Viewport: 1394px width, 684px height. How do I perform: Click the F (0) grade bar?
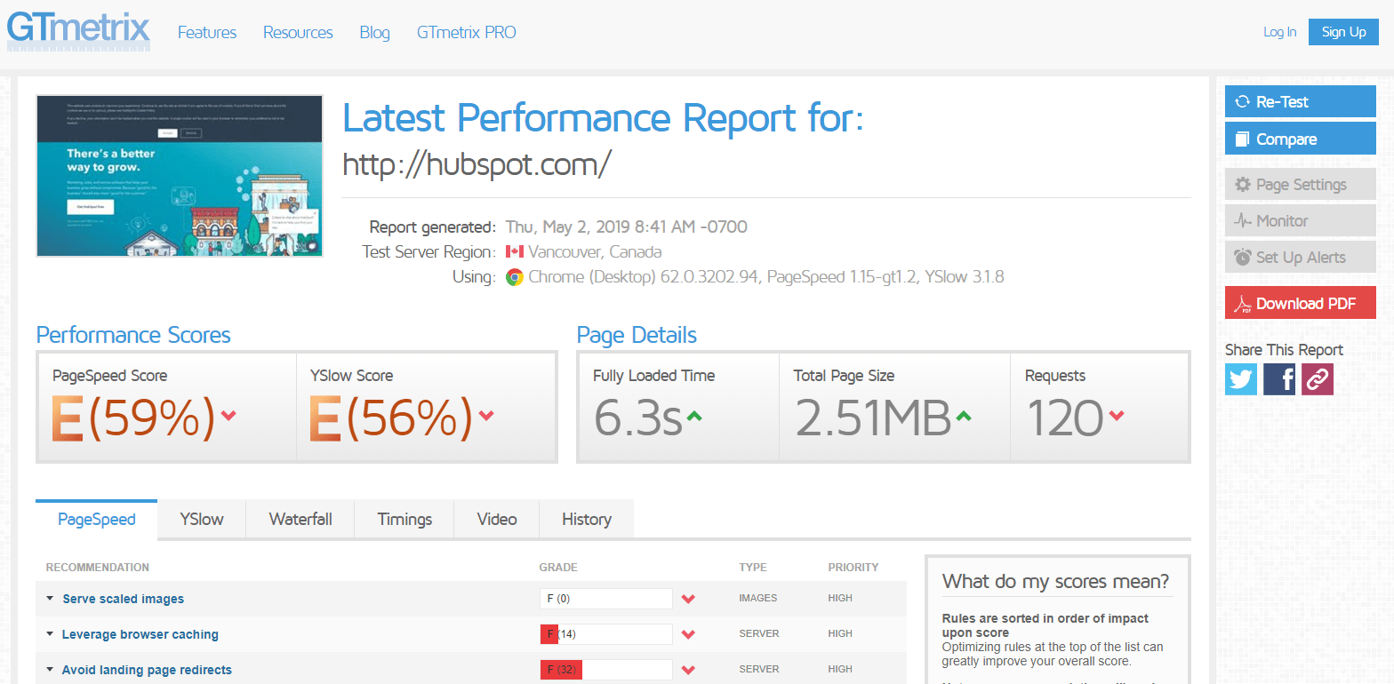(606, 599)
